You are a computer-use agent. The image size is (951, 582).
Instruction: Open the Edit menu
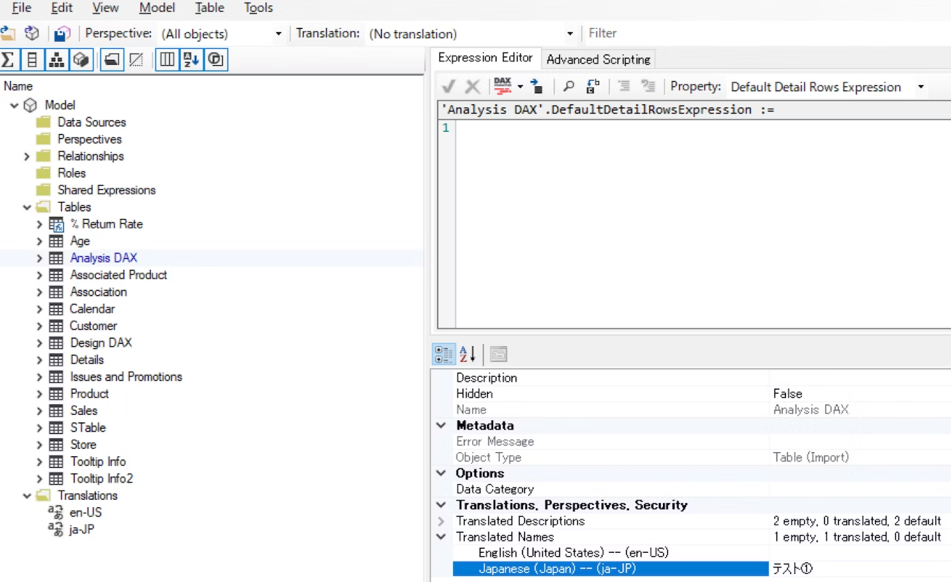tap(62, 8)
